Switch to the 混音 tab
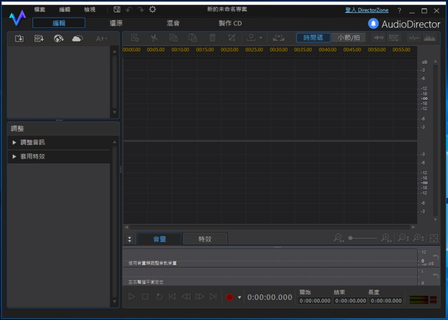Screen dimensions: 448x320 click(173, 23)
